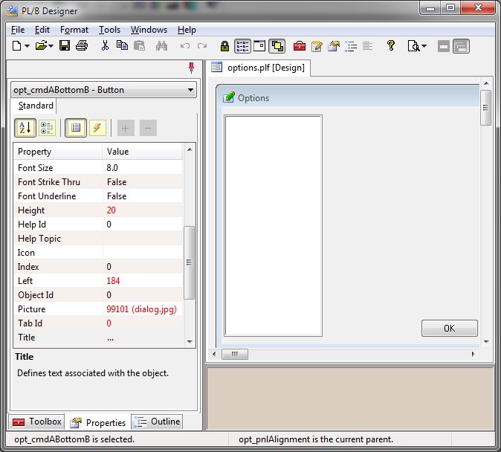Click the Save disk icon in toolbar

pyautogui.click(x=65, y=46)
